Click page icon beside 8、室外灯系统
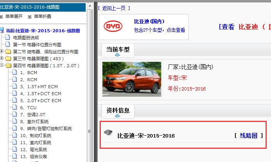This screenshot has width=271, height=162. 15,121
